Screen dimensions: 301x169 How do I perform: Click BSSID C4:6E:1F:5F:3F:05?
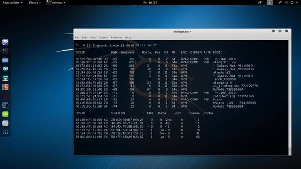[92, 93]
